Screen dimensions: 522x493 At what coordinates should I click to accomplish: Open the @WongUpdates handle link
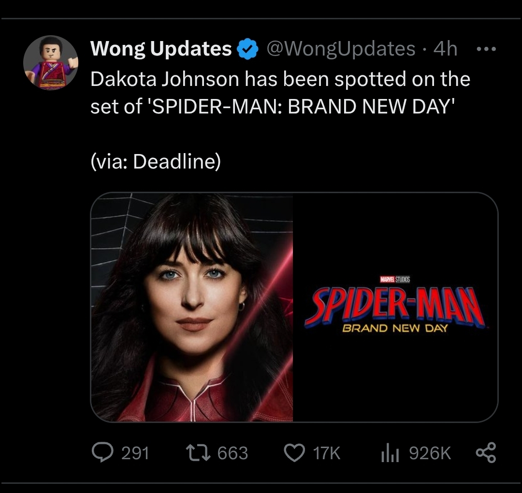pos(341,49)
